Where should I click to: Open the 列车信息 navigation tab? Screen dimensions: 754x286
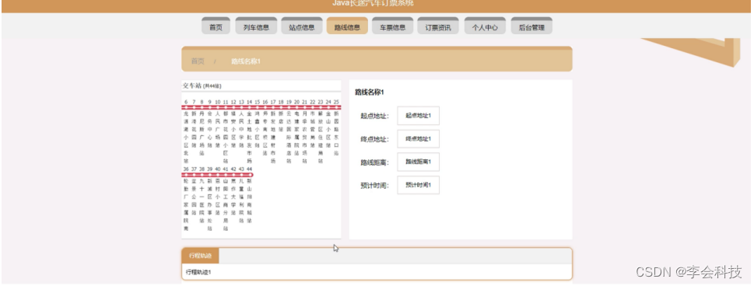[256, 26]
